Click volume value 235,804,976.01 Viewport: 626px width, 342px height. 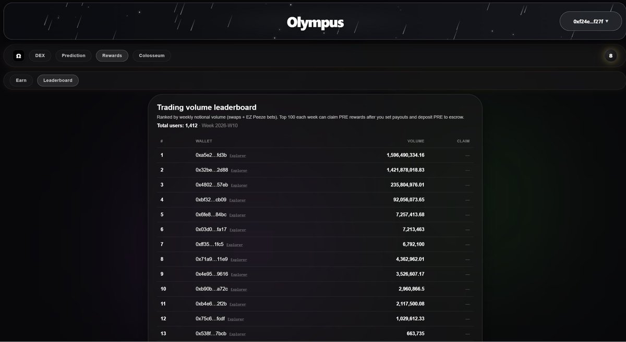tap(407, 185)
